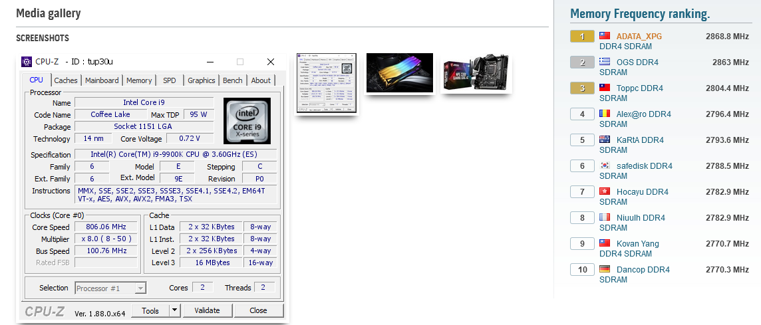
Task: Select the Graphics tab
Action: 202,80
